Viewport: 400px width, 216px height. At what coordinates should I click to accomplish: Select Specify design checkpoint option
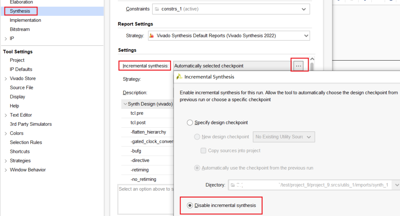tap(190, 122)
